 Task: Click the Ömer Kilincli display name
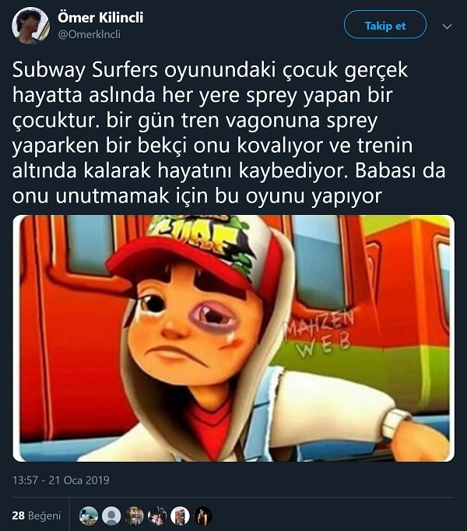click(100, 18)
